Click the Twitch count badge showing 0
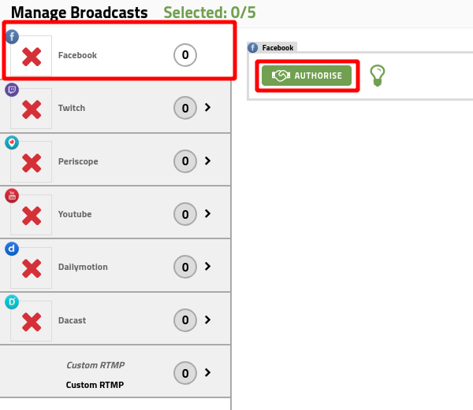The image size is (473, 410). (x=185, y=108)
